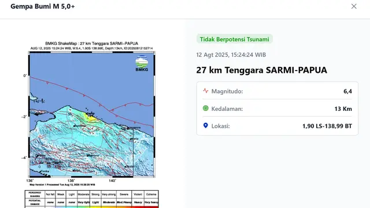Click the Perceived Shaking legend cell

click(x=35, y=194)
